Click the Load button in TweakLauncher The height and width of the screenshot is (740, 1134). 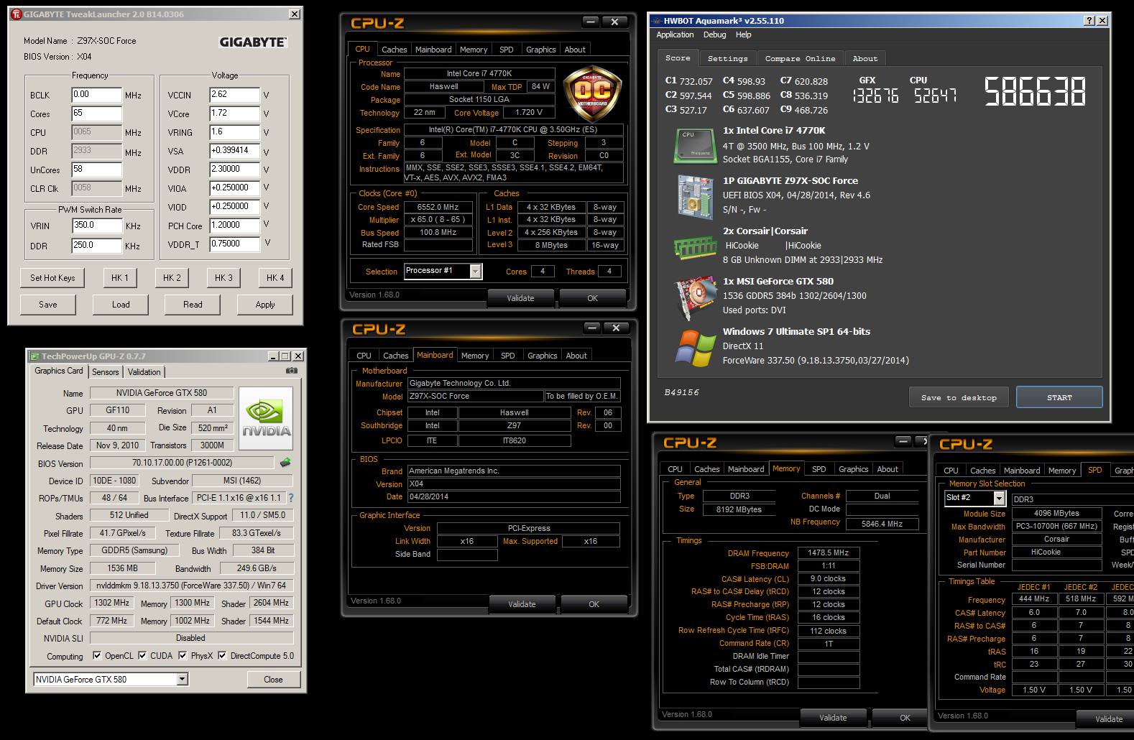pyautogui.click(x=121, y=305)
